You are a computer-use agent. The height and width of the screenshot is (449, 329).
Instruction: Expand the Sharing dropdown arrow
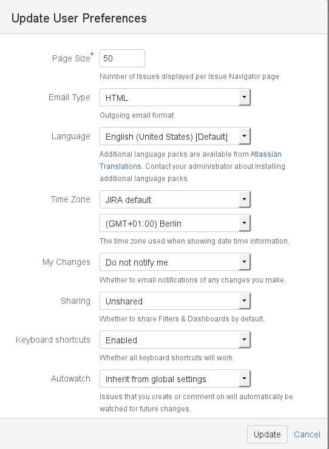(x=244, y=301)
